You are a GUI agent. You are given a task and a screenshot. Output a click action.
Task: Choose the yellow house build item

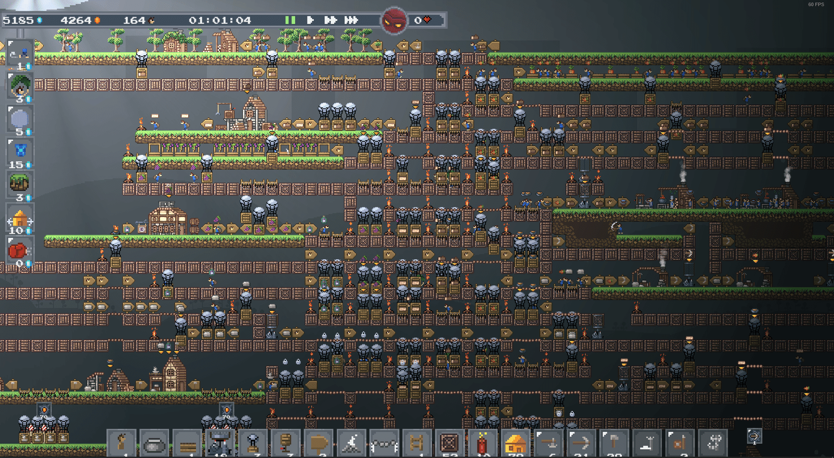516,443
